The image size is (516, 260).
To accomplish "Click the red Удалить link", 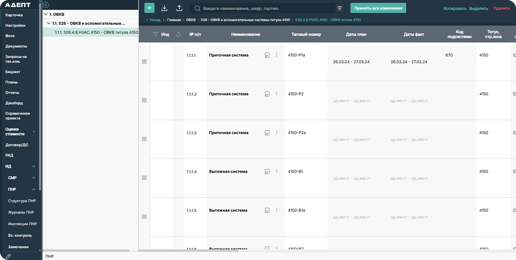I will 501,8.
